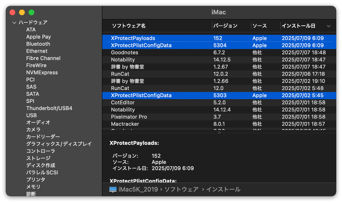Image resolution: width=342 pixels, height=202 pixels.
Task: Click the 2025/07/06 17:18 install date cell
Action: (x=303, y=74)
